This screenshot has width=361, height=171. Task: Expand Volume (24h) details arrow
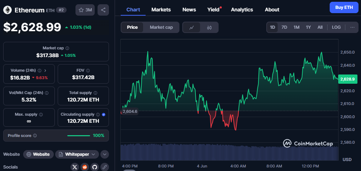pos(45,71)
